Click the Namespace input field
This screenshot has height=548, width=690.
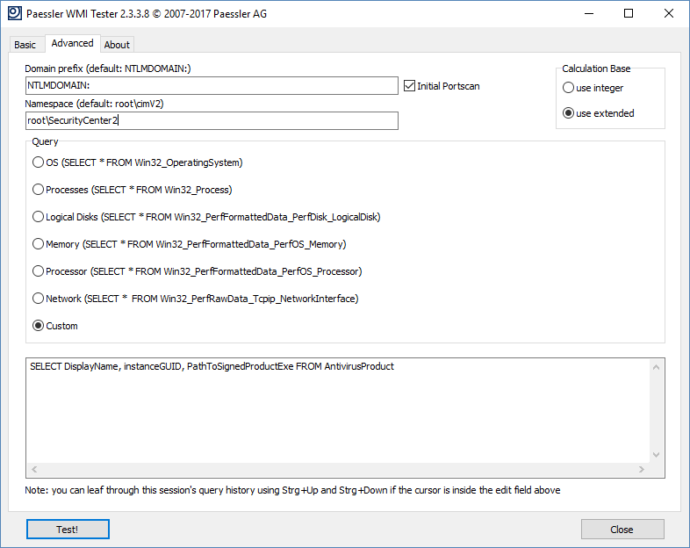212,120
